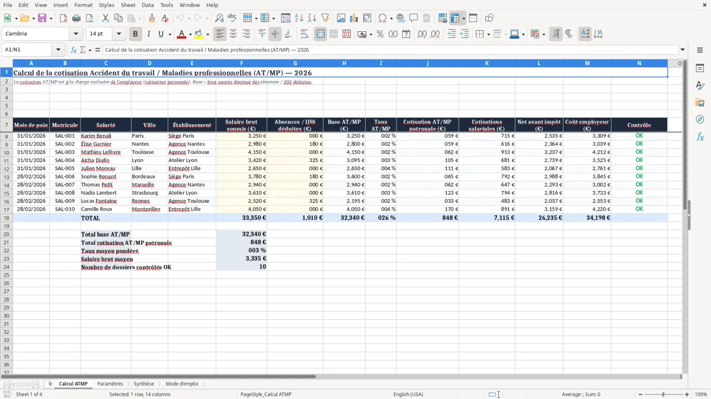The image size is (711, 399).
Task: Insert a chart
Action: (x=354, y=18)
